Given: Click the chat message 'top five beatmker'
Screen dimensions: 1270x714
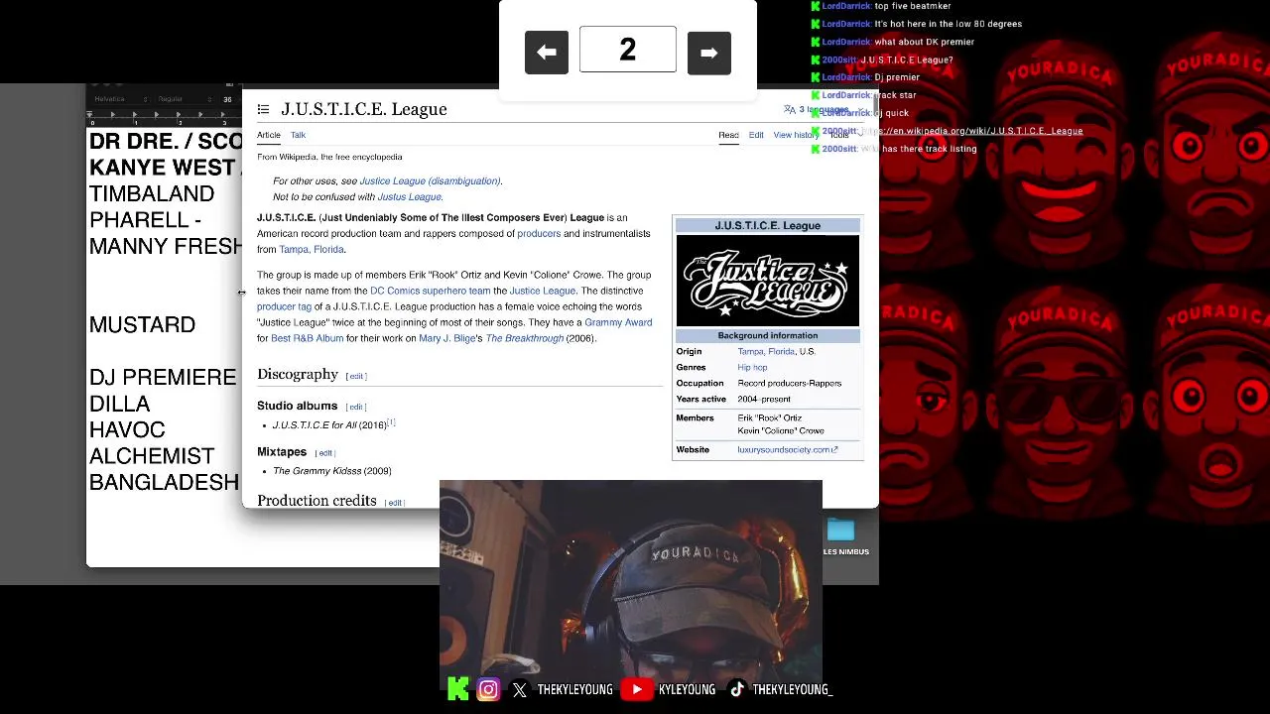Looking at the screenshot, I should [x=912, y=6].
